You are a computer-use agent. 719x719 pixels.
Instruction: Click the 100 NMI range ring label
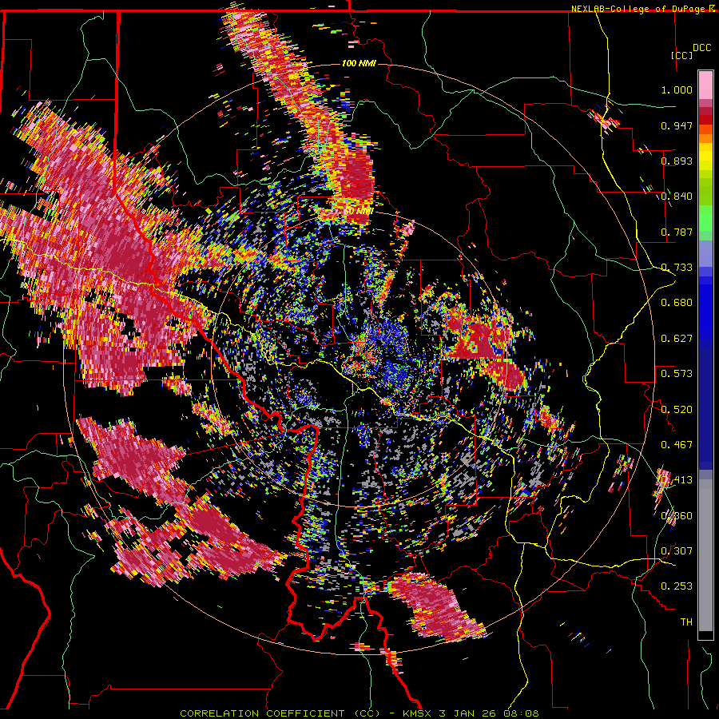[359, 63]
